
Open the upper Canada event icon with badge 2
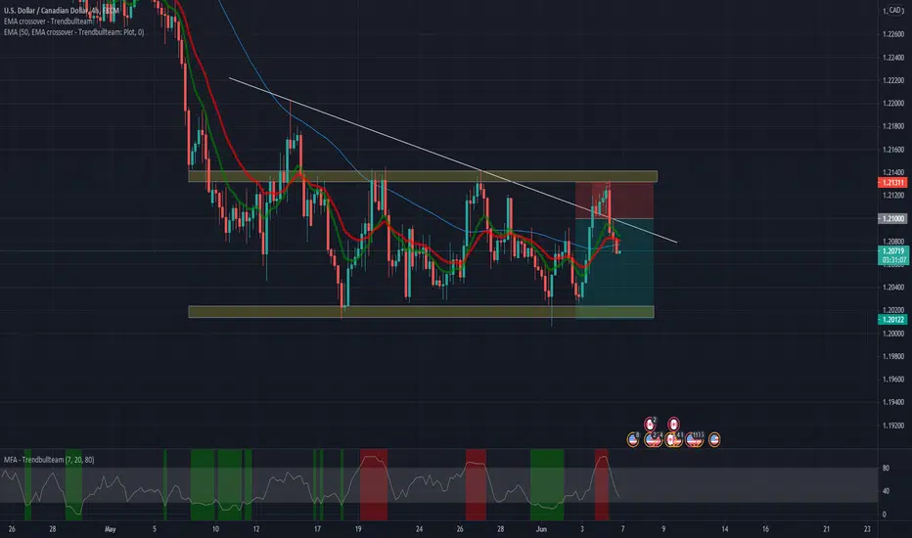(x=651, y=424)
